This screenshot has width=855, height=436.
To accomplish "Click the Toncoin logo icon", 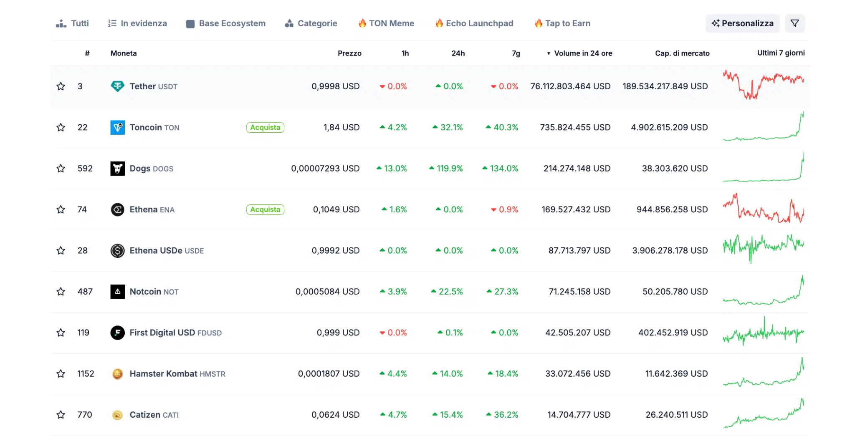I will click(x=117, y=127).
